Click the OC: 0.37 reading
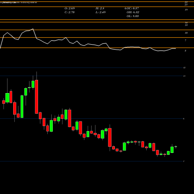 click(133, 9)
